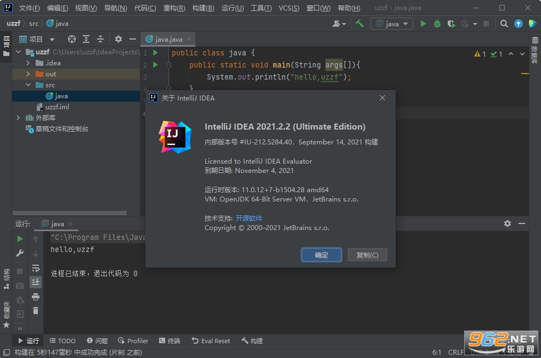Open the Profiler tool window

click(133, 341)
